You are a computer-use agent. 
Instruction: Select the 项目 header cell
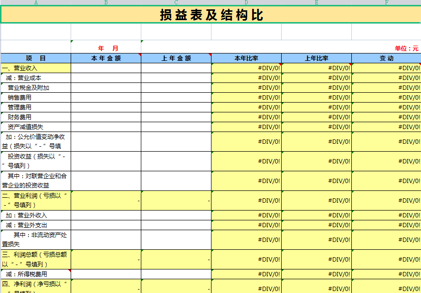click(x=36, y=58)
